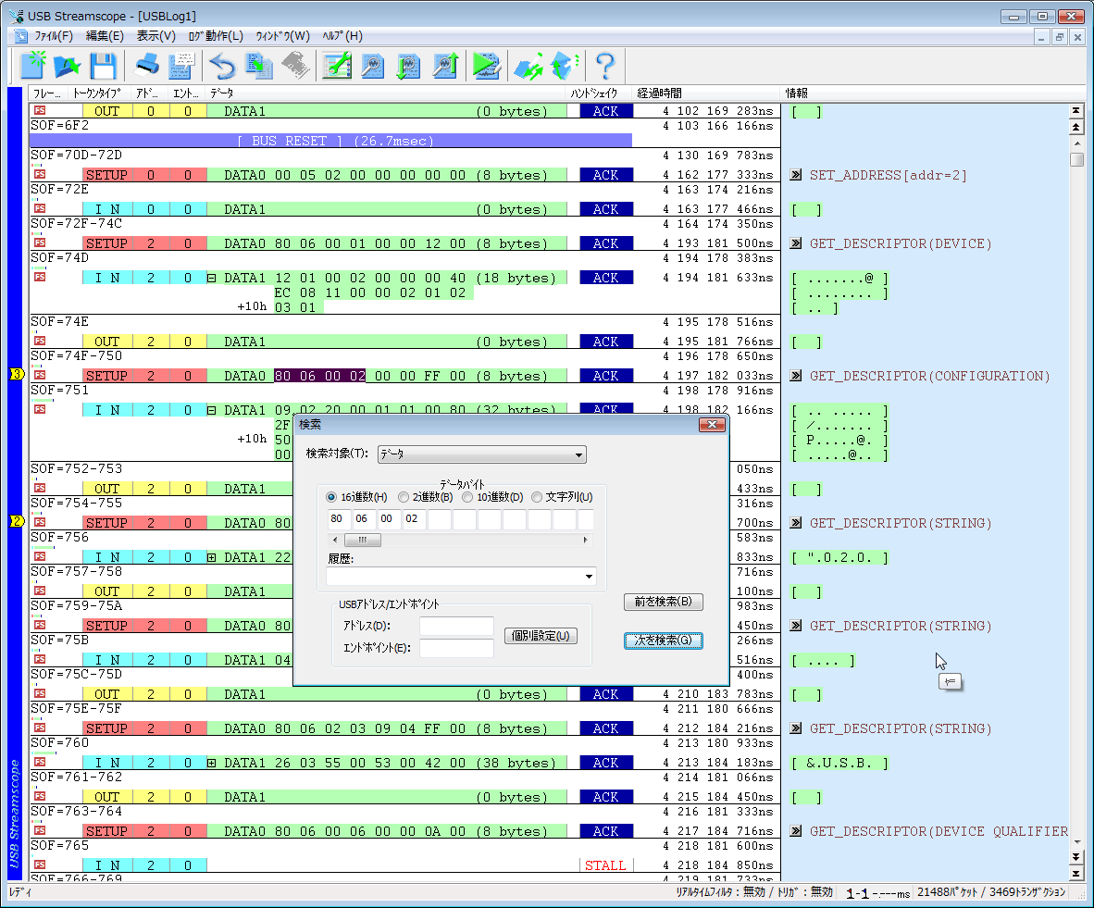The width and height of the screenshot is (1094, 908).
Task: Click the copy documents toolbar icon
Action: [259, 67]
